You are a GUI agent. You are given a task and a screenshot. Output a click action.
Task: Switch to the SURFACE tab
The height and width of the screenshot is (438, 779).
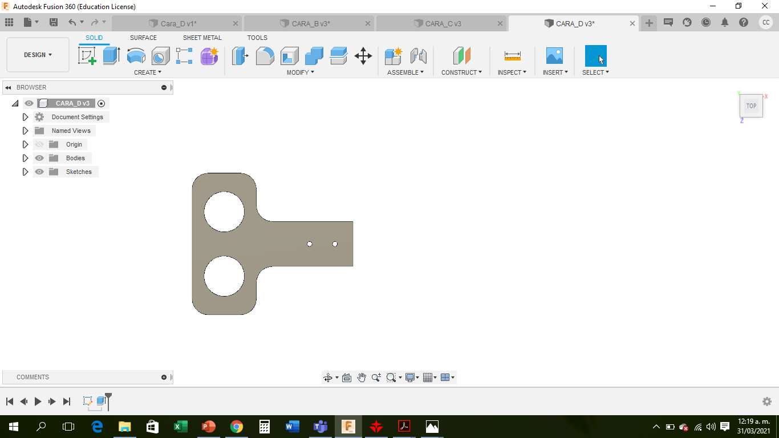143,38
